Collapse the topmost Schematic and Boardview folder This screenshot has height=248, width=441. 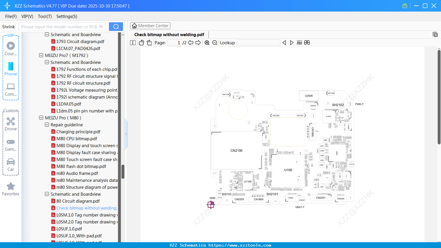pyautogui.click(x=47, y=34)
